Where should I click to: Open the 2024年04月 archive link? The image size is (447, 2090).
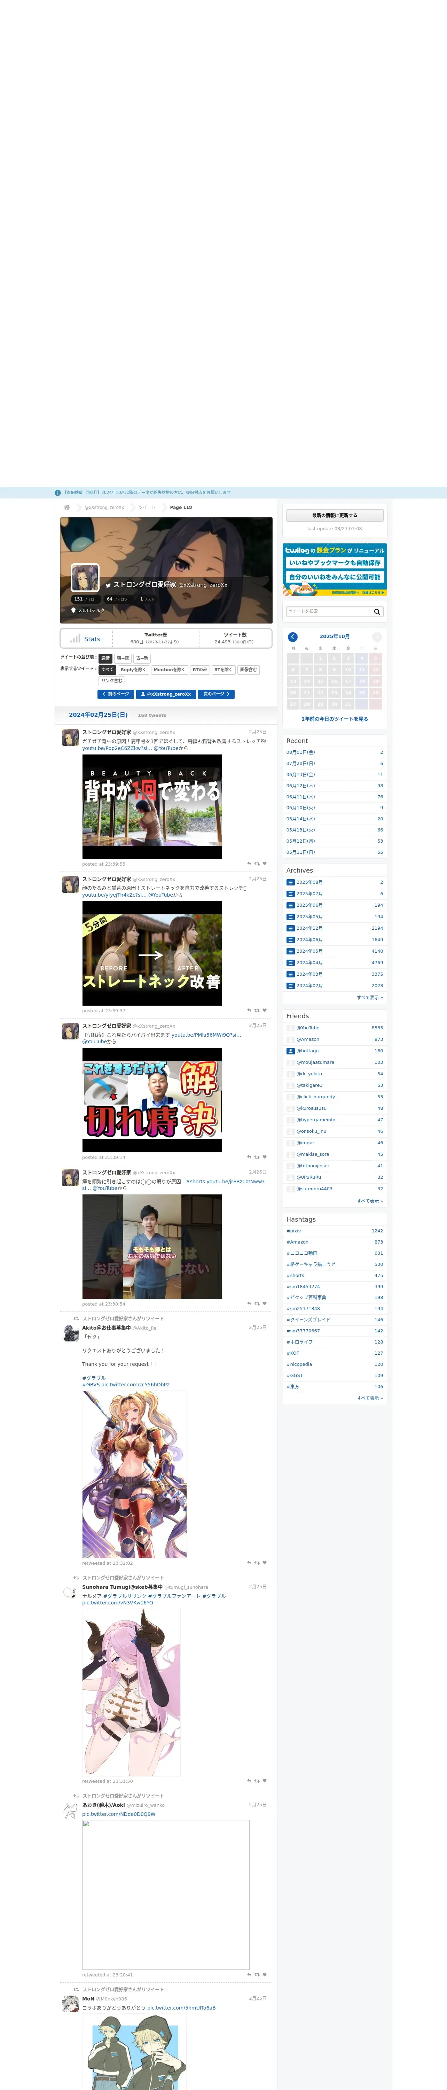(309, 963)
